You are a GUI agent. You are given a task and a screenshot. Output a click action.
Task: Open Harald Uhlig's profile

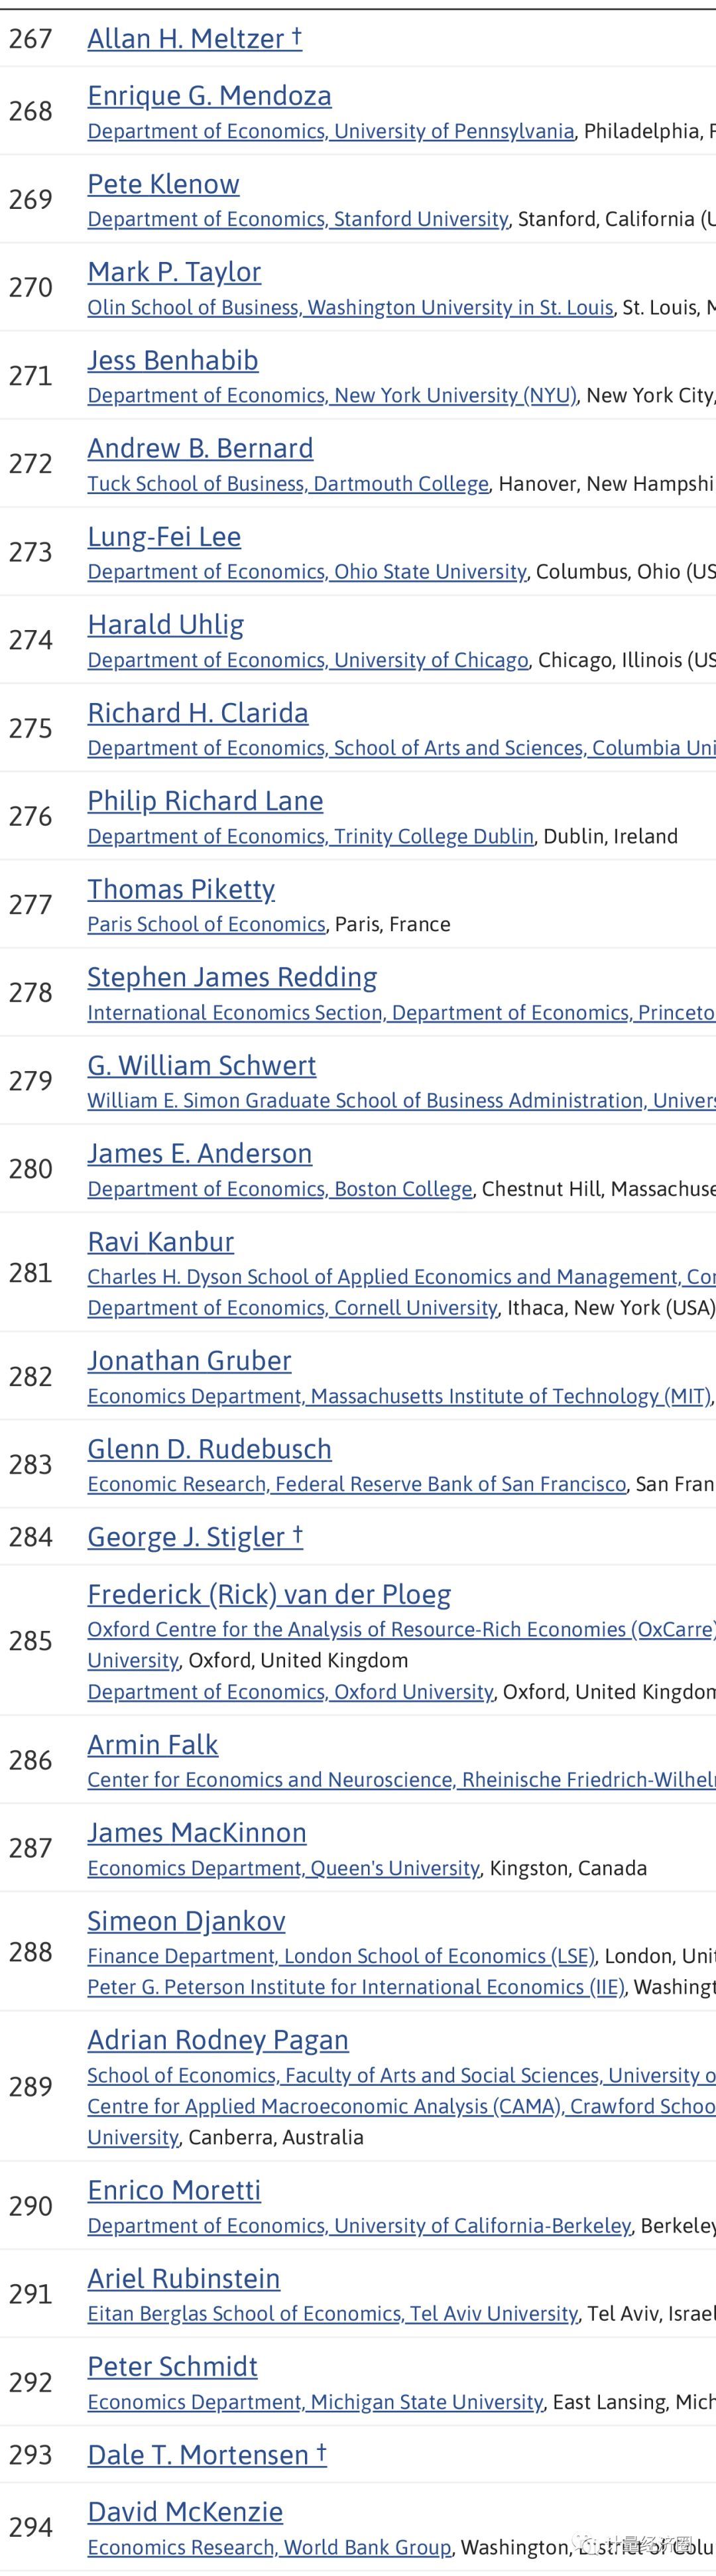[x=165, y=625]
